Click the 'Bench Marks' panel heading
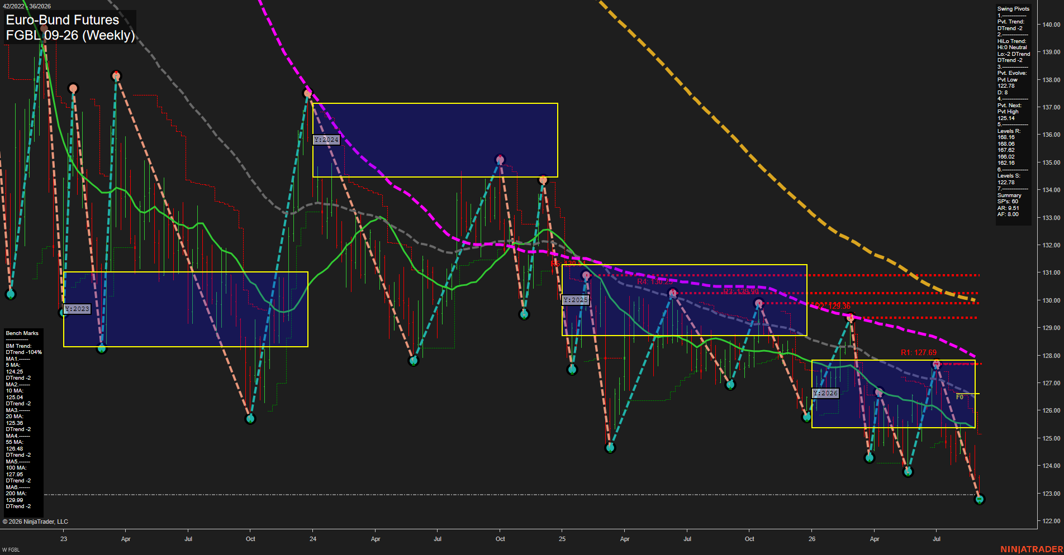The height and width of the screenshot is (555, 1064). click(22, 333)
